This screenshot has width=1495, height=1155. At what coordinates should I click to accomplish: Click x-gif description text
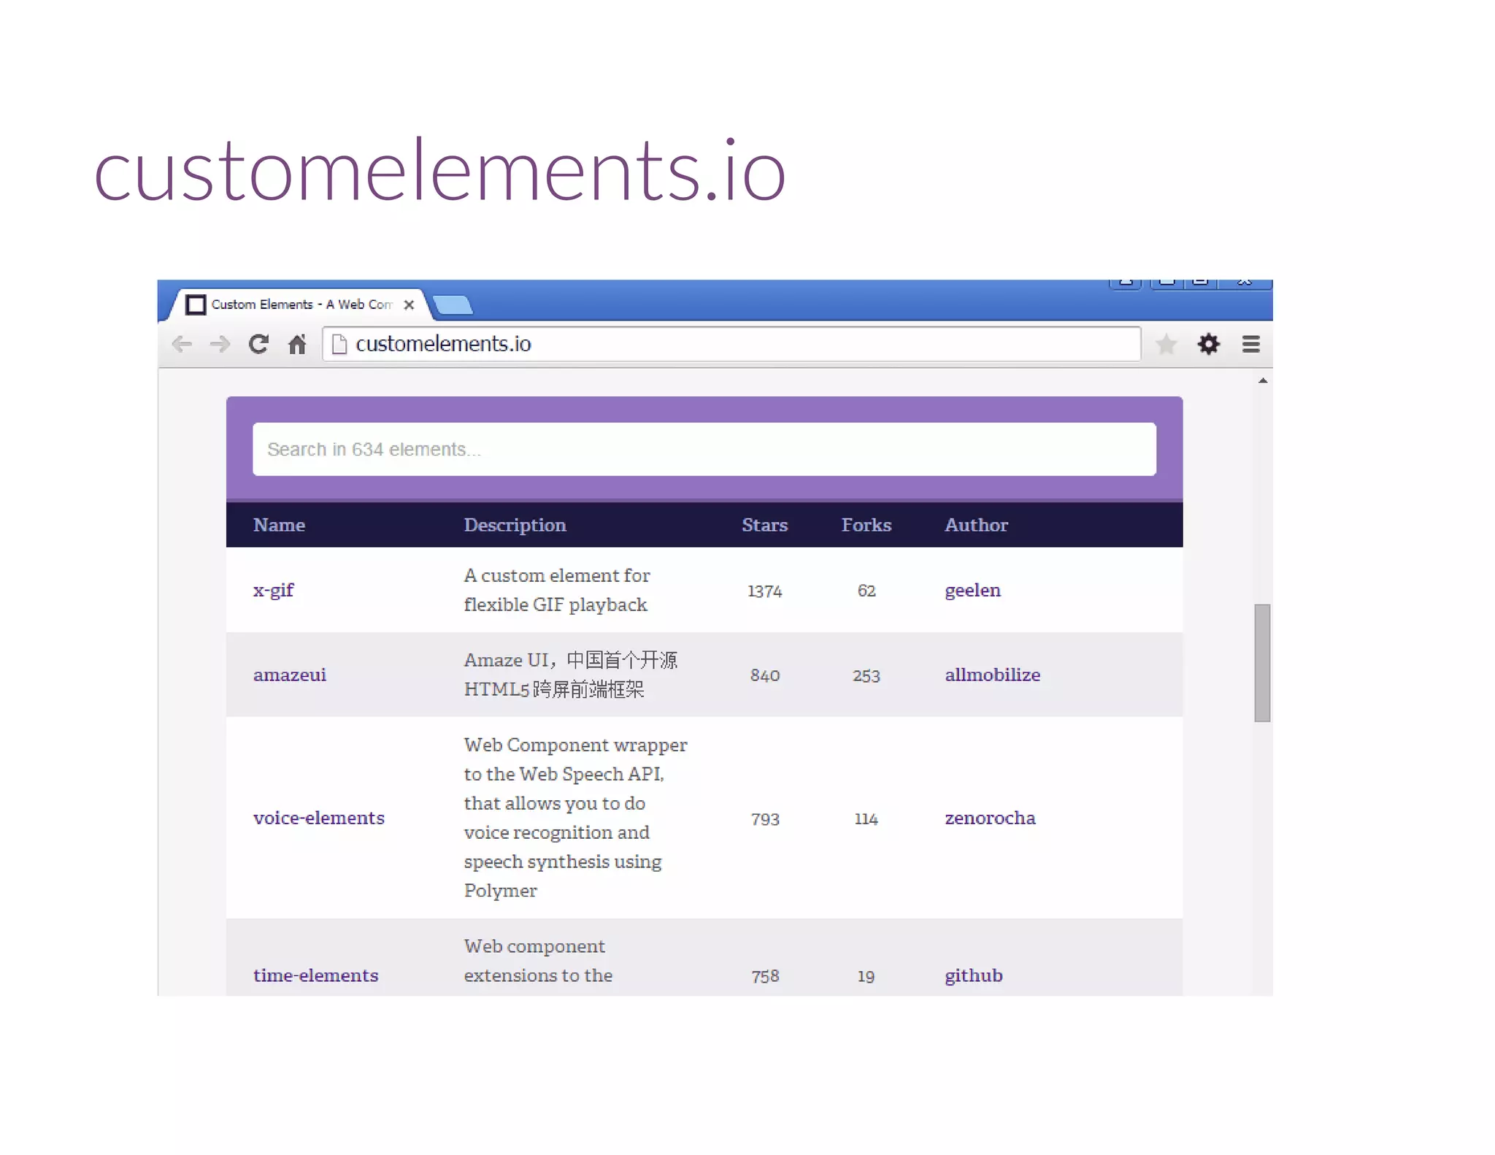(x=556, y=590)
